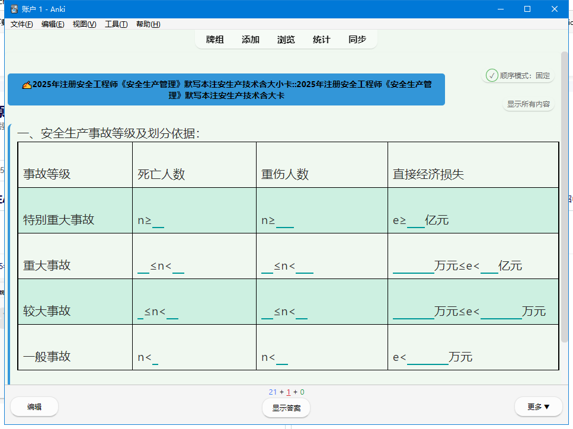Screen dimensions: 573x429
Task: Click the 直接经济损失 header cell
Action: (x=473, y=165)
